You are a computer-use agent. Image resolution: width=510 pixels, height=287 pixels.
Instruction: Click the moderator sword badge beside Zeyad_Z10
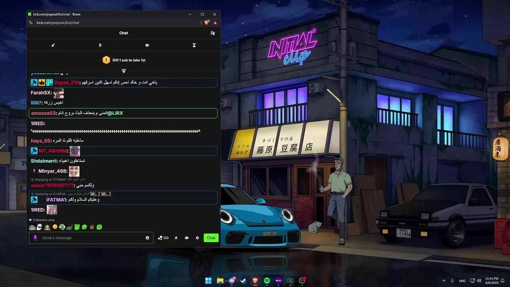point(34,83)
